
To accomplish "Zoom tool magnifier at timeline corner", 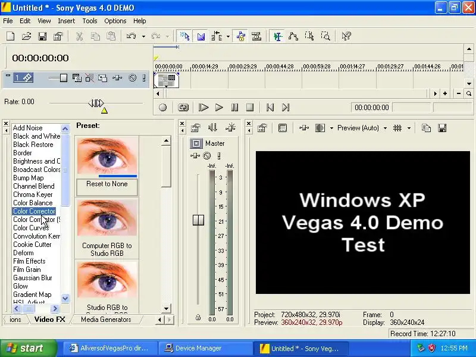I will click(x=469, y=93).
